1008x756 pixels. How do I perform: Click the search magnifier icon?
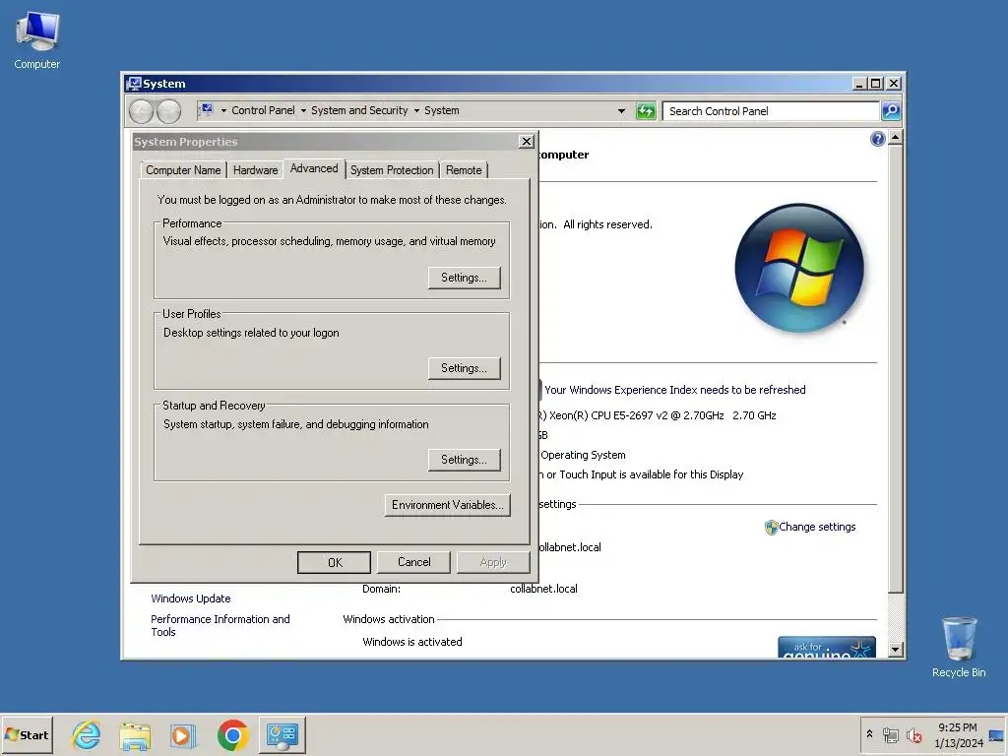point(890,111)
